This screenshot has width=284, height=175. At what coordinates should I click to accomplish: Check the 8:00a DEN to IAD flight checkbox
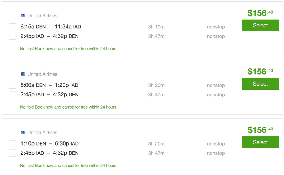coord(12,85)
